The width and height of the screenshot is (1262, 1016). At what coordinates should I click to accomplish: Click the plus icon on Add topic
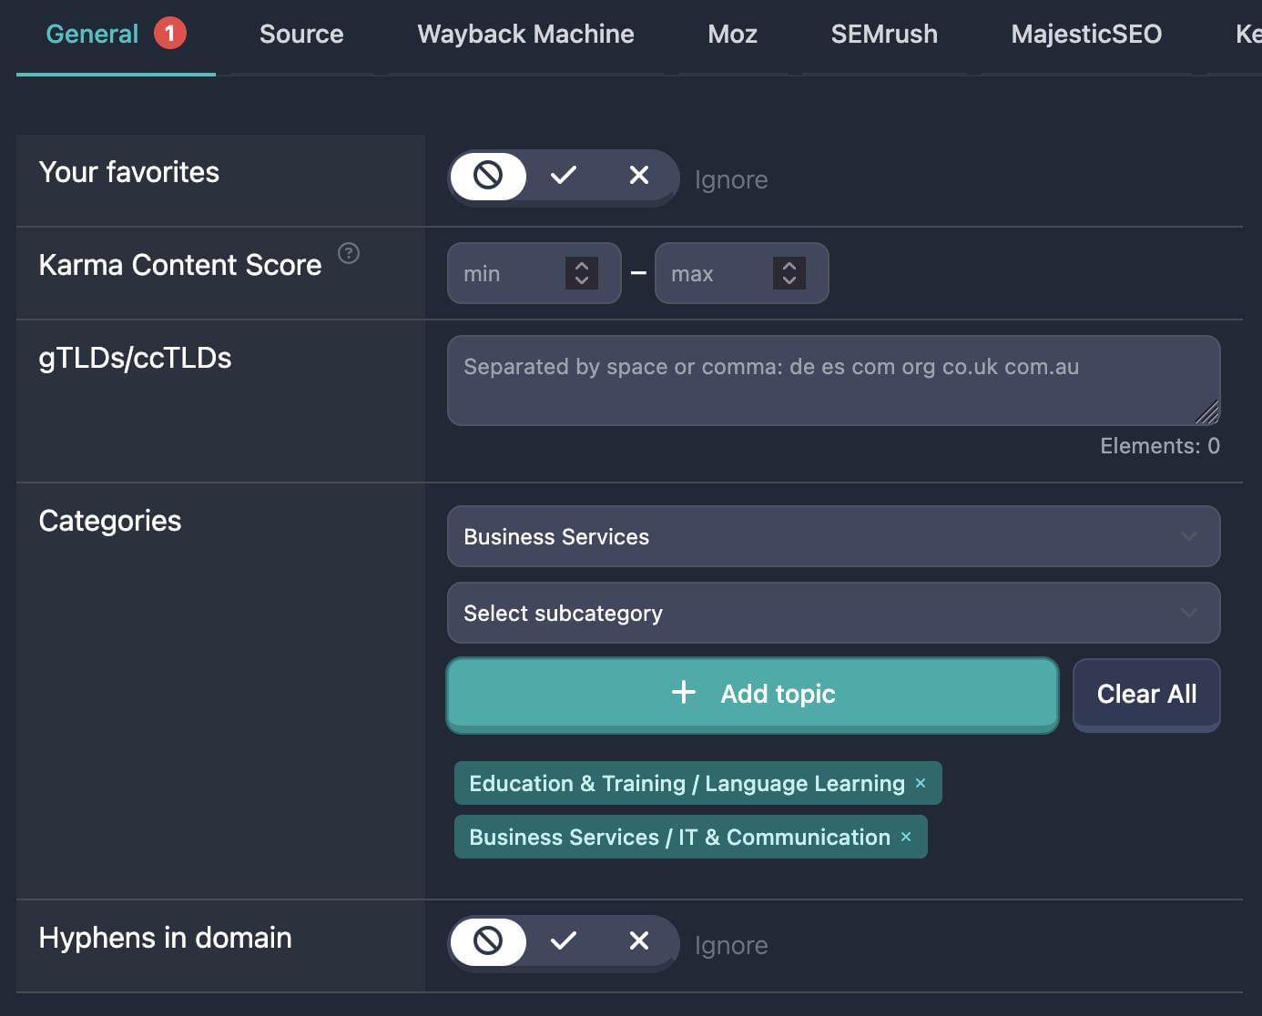(x=682, y=693)
